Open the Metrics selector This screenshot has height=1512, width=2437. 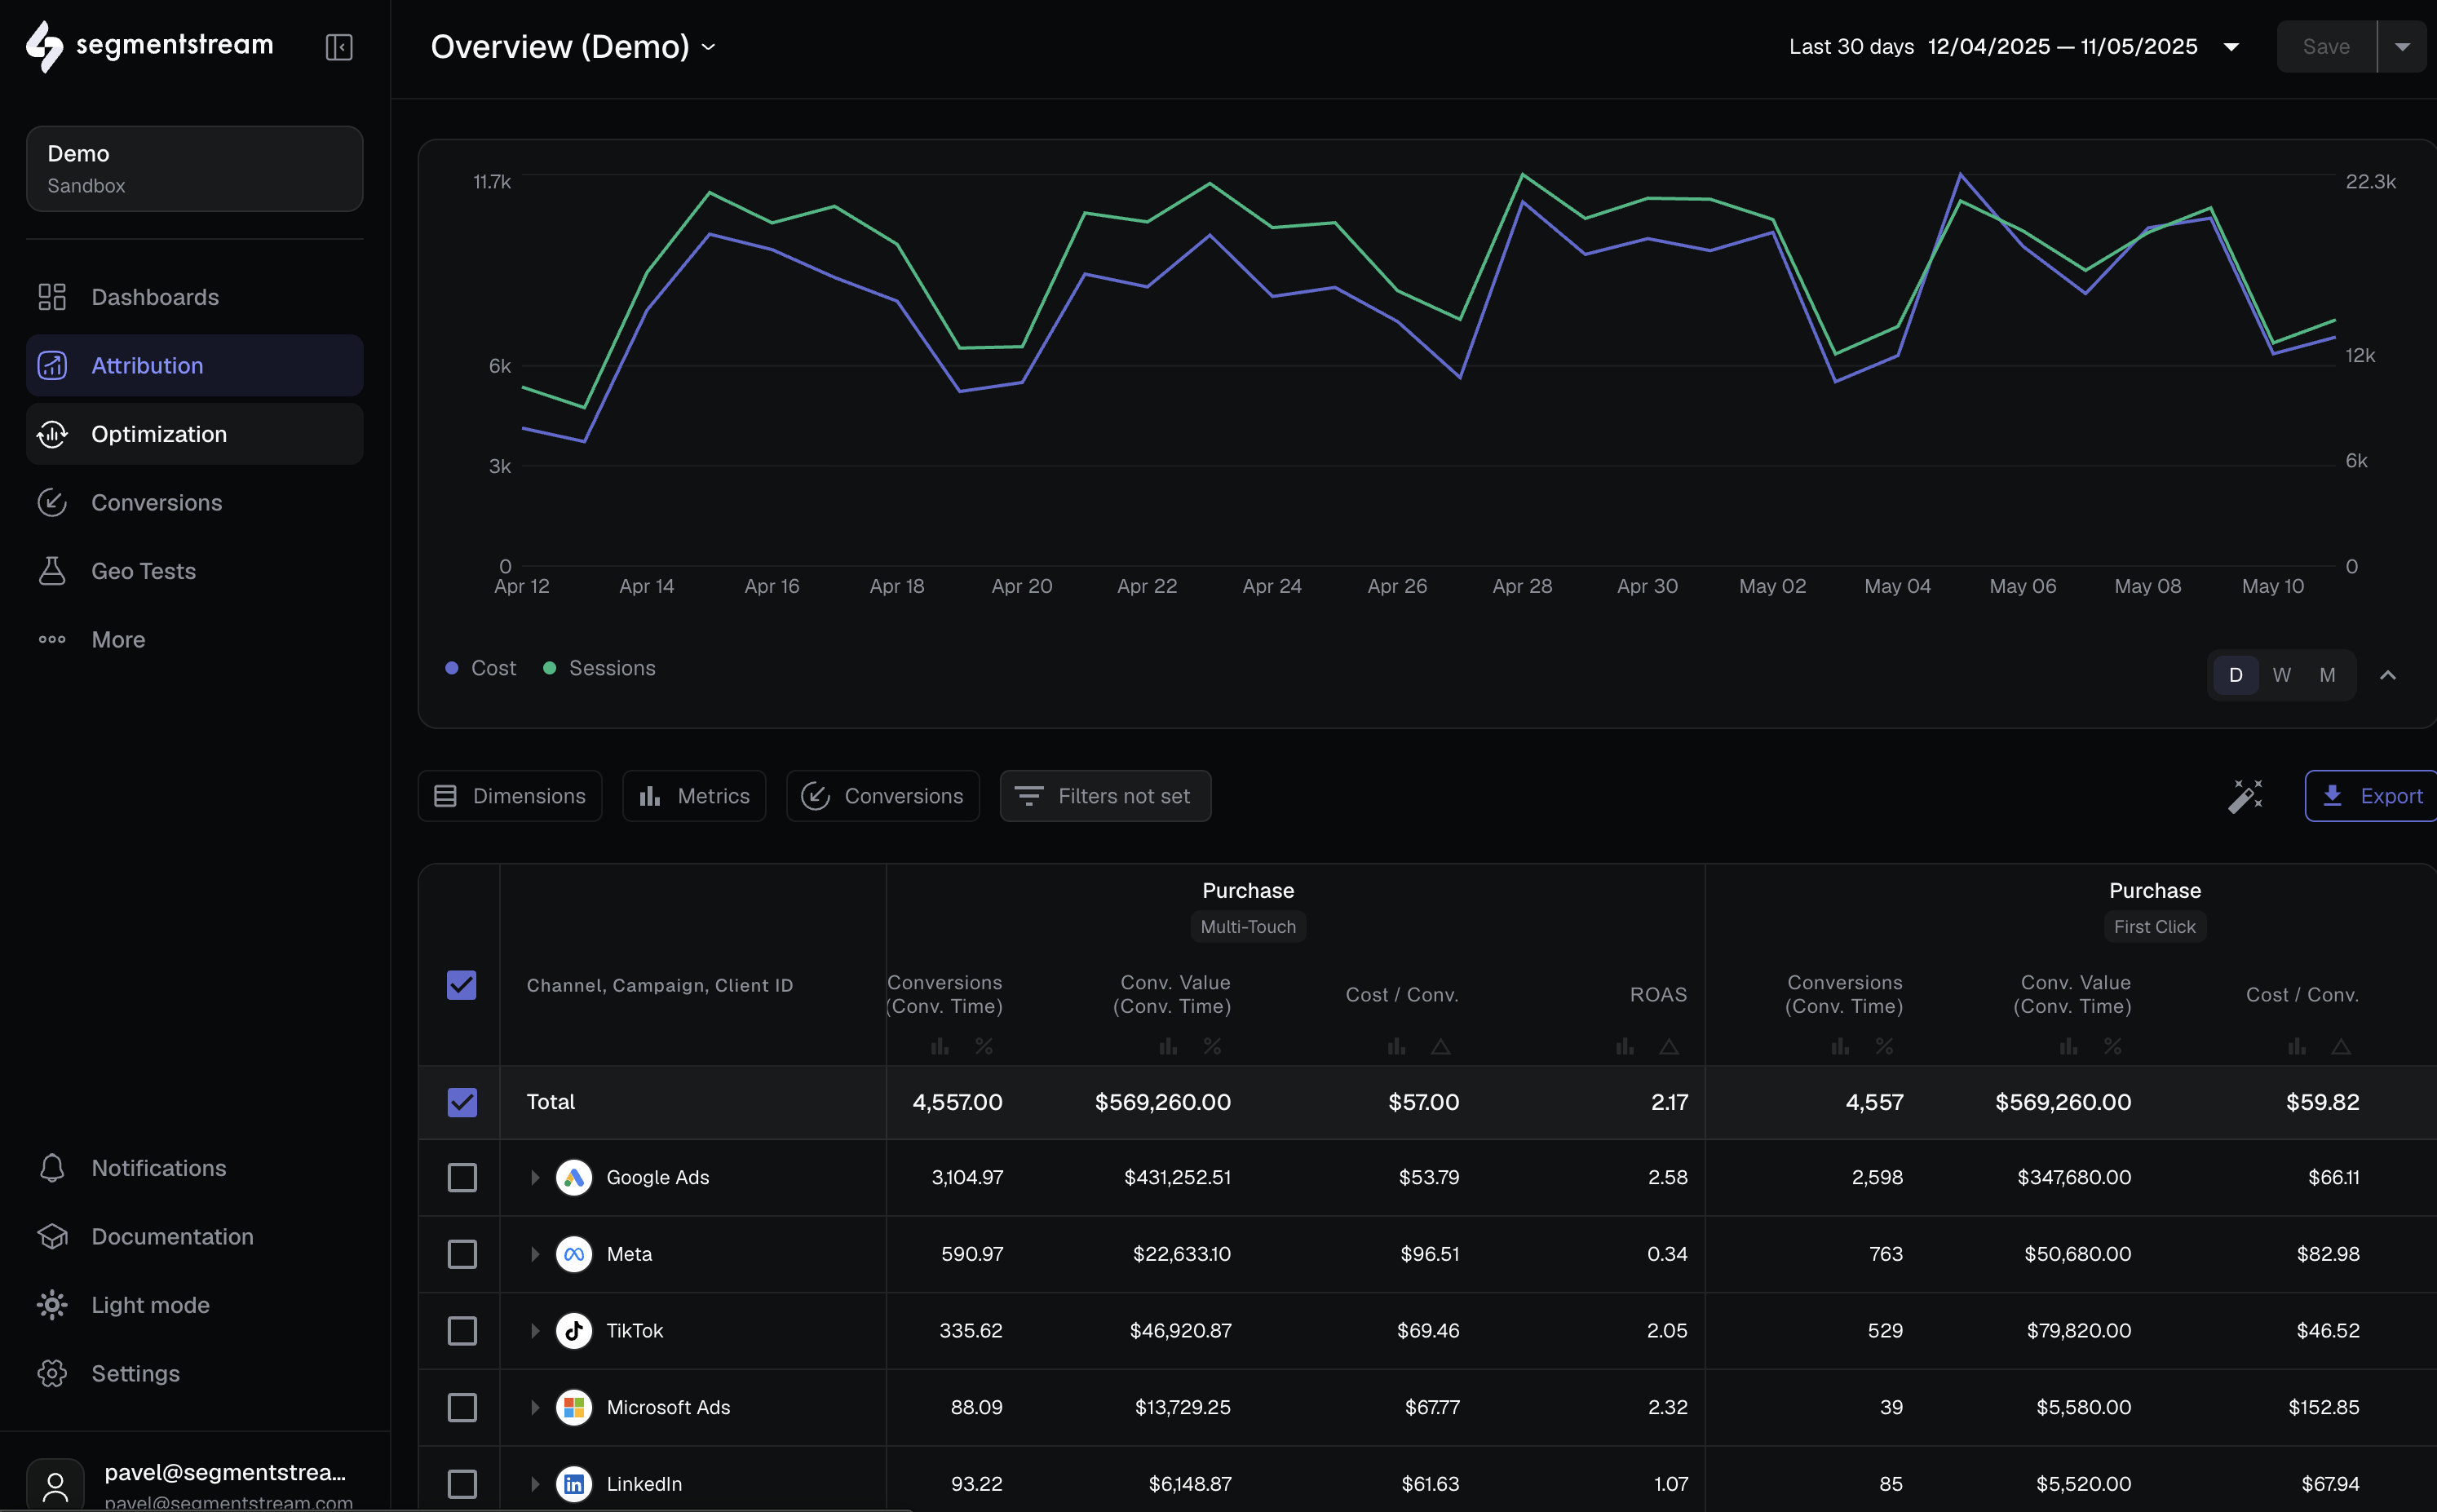694,796
